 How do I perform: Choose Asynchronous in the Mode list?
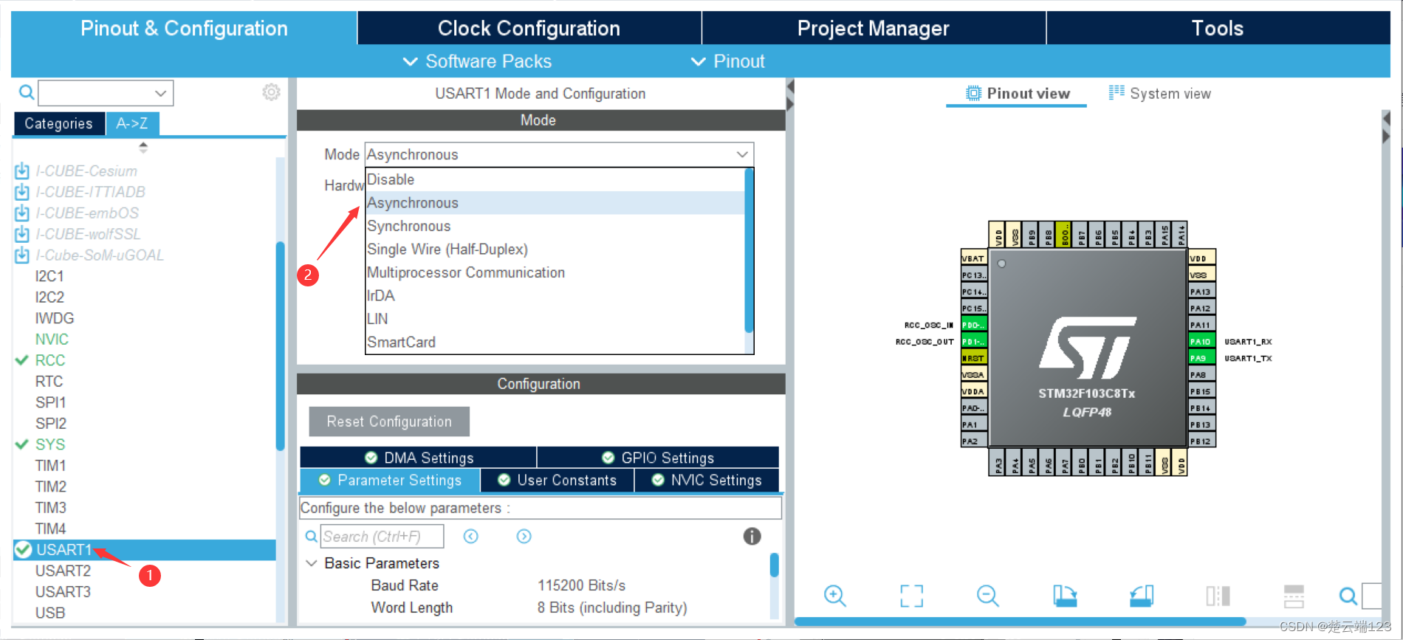(555, 203)
